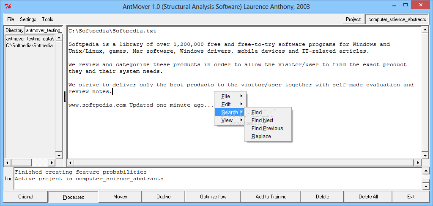The height and width of the screenshot is (206, 433).
Task: Click the Processed button
Action: coord(74,197)
